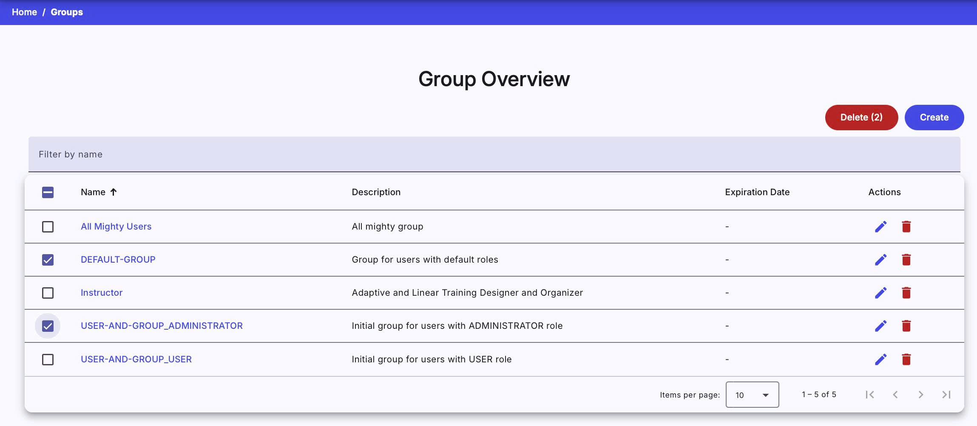Viewport: 977px width, 426px height.
Task: Click pencil icon for DEFAULT-GROUP row
Action: click(880, 260)
